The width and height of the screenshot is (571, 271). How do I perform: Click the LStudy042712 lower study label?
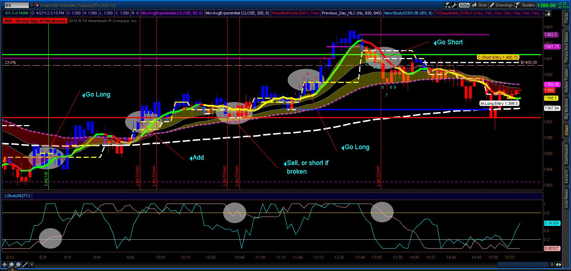[x=17, y=196]
